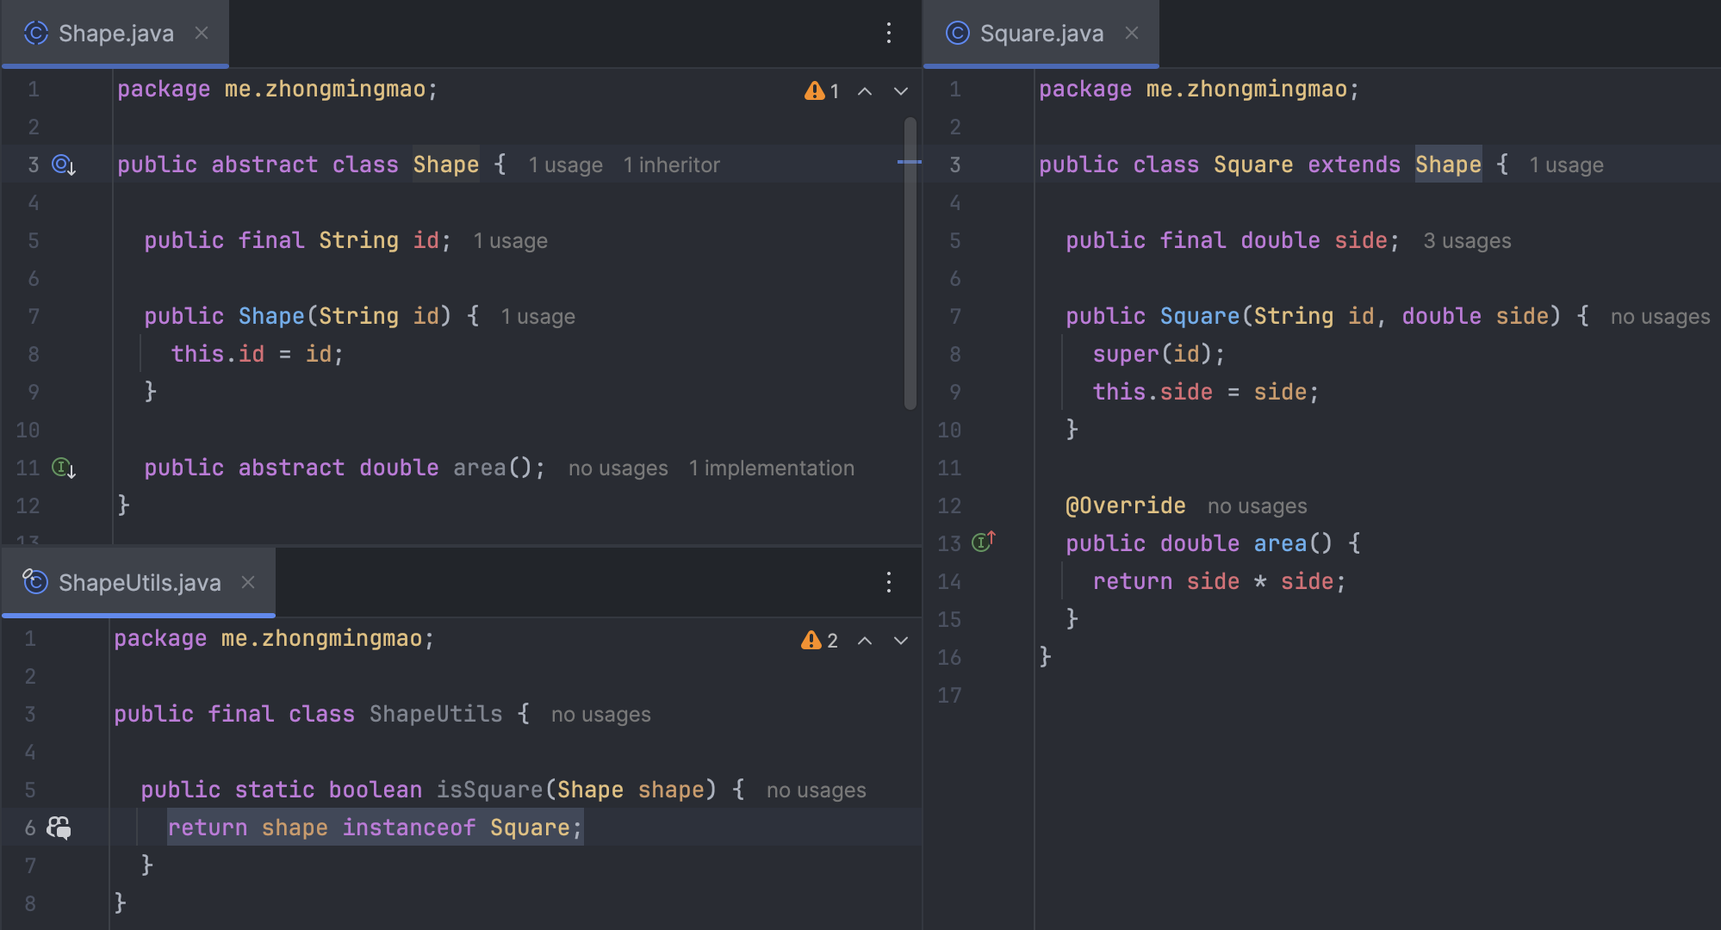The width and height of the screenshot is (1721, 930).
Task: Open tab options menu for ShapeUtils.java pane
Action: tap(889, 583)
